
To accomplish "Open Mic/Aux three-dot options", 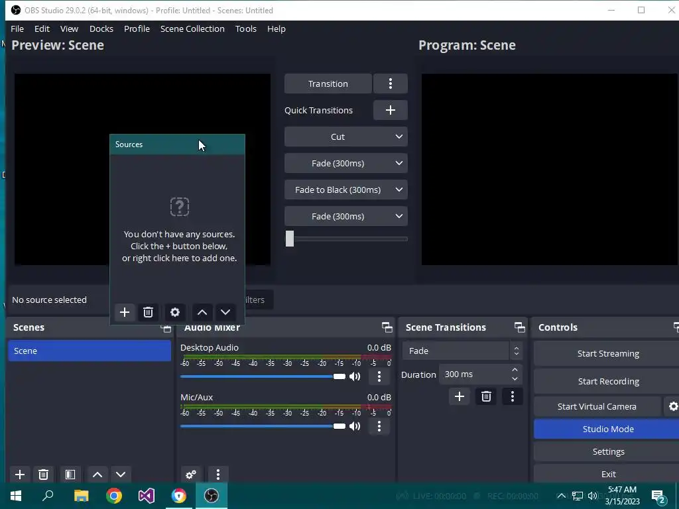I will (379, 426).
